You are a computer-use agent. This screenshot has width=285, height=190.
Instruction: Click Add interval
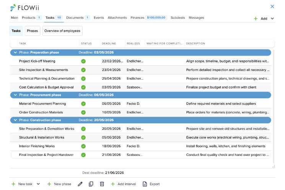pyautogui.click(x=124, y=184)
